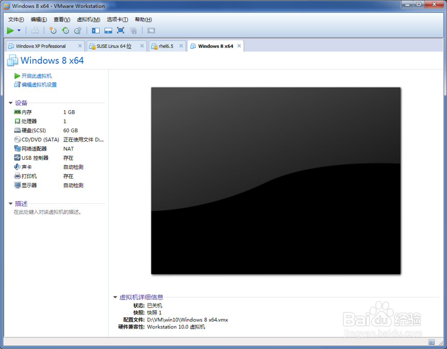447x349 pixels.
Task: Click the 60 GB disk size value
Action: pos(71,130)
